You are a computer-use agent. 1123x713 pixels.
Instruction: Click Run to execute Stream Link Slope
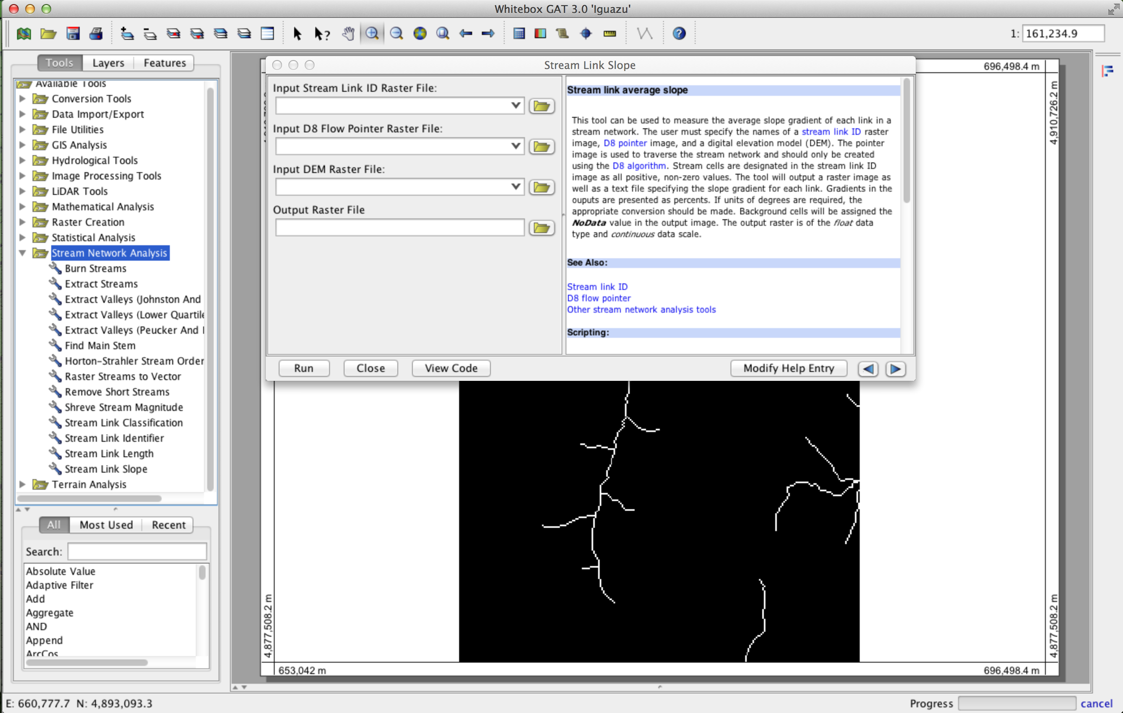click(303, 368)
